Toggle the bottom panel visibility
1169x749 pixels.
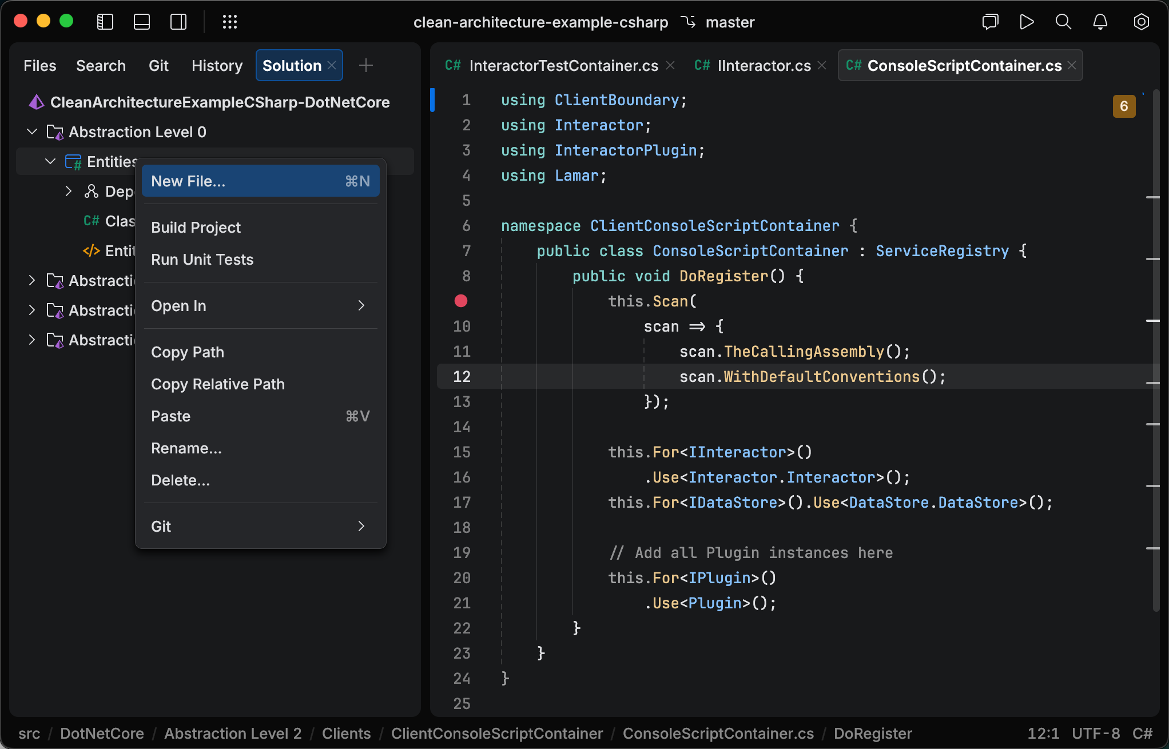click(x=141, y=22)
